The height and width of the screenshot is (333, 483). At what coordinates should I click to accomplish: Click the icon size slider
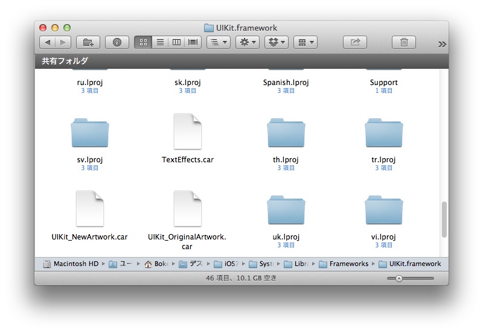pos(411,279)
